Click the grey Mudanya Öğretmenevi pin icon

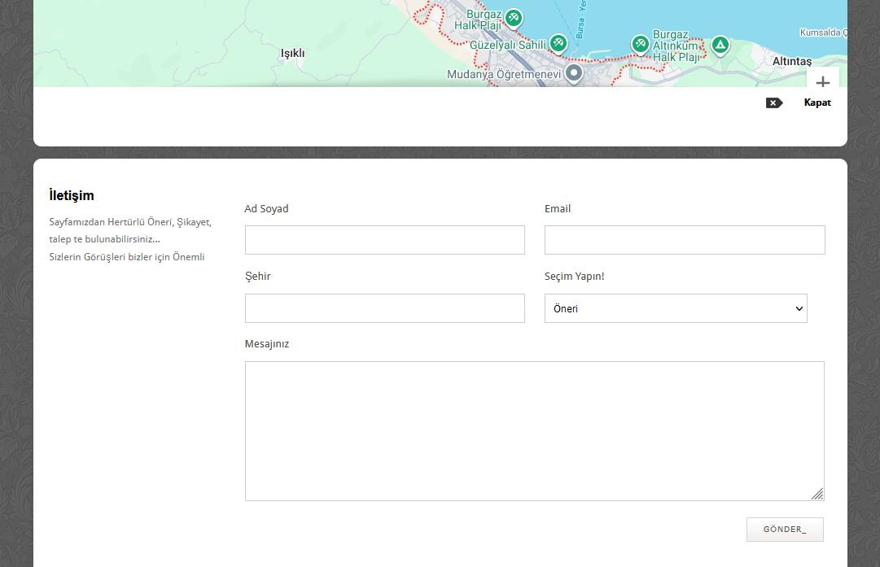tap(574, 73)
